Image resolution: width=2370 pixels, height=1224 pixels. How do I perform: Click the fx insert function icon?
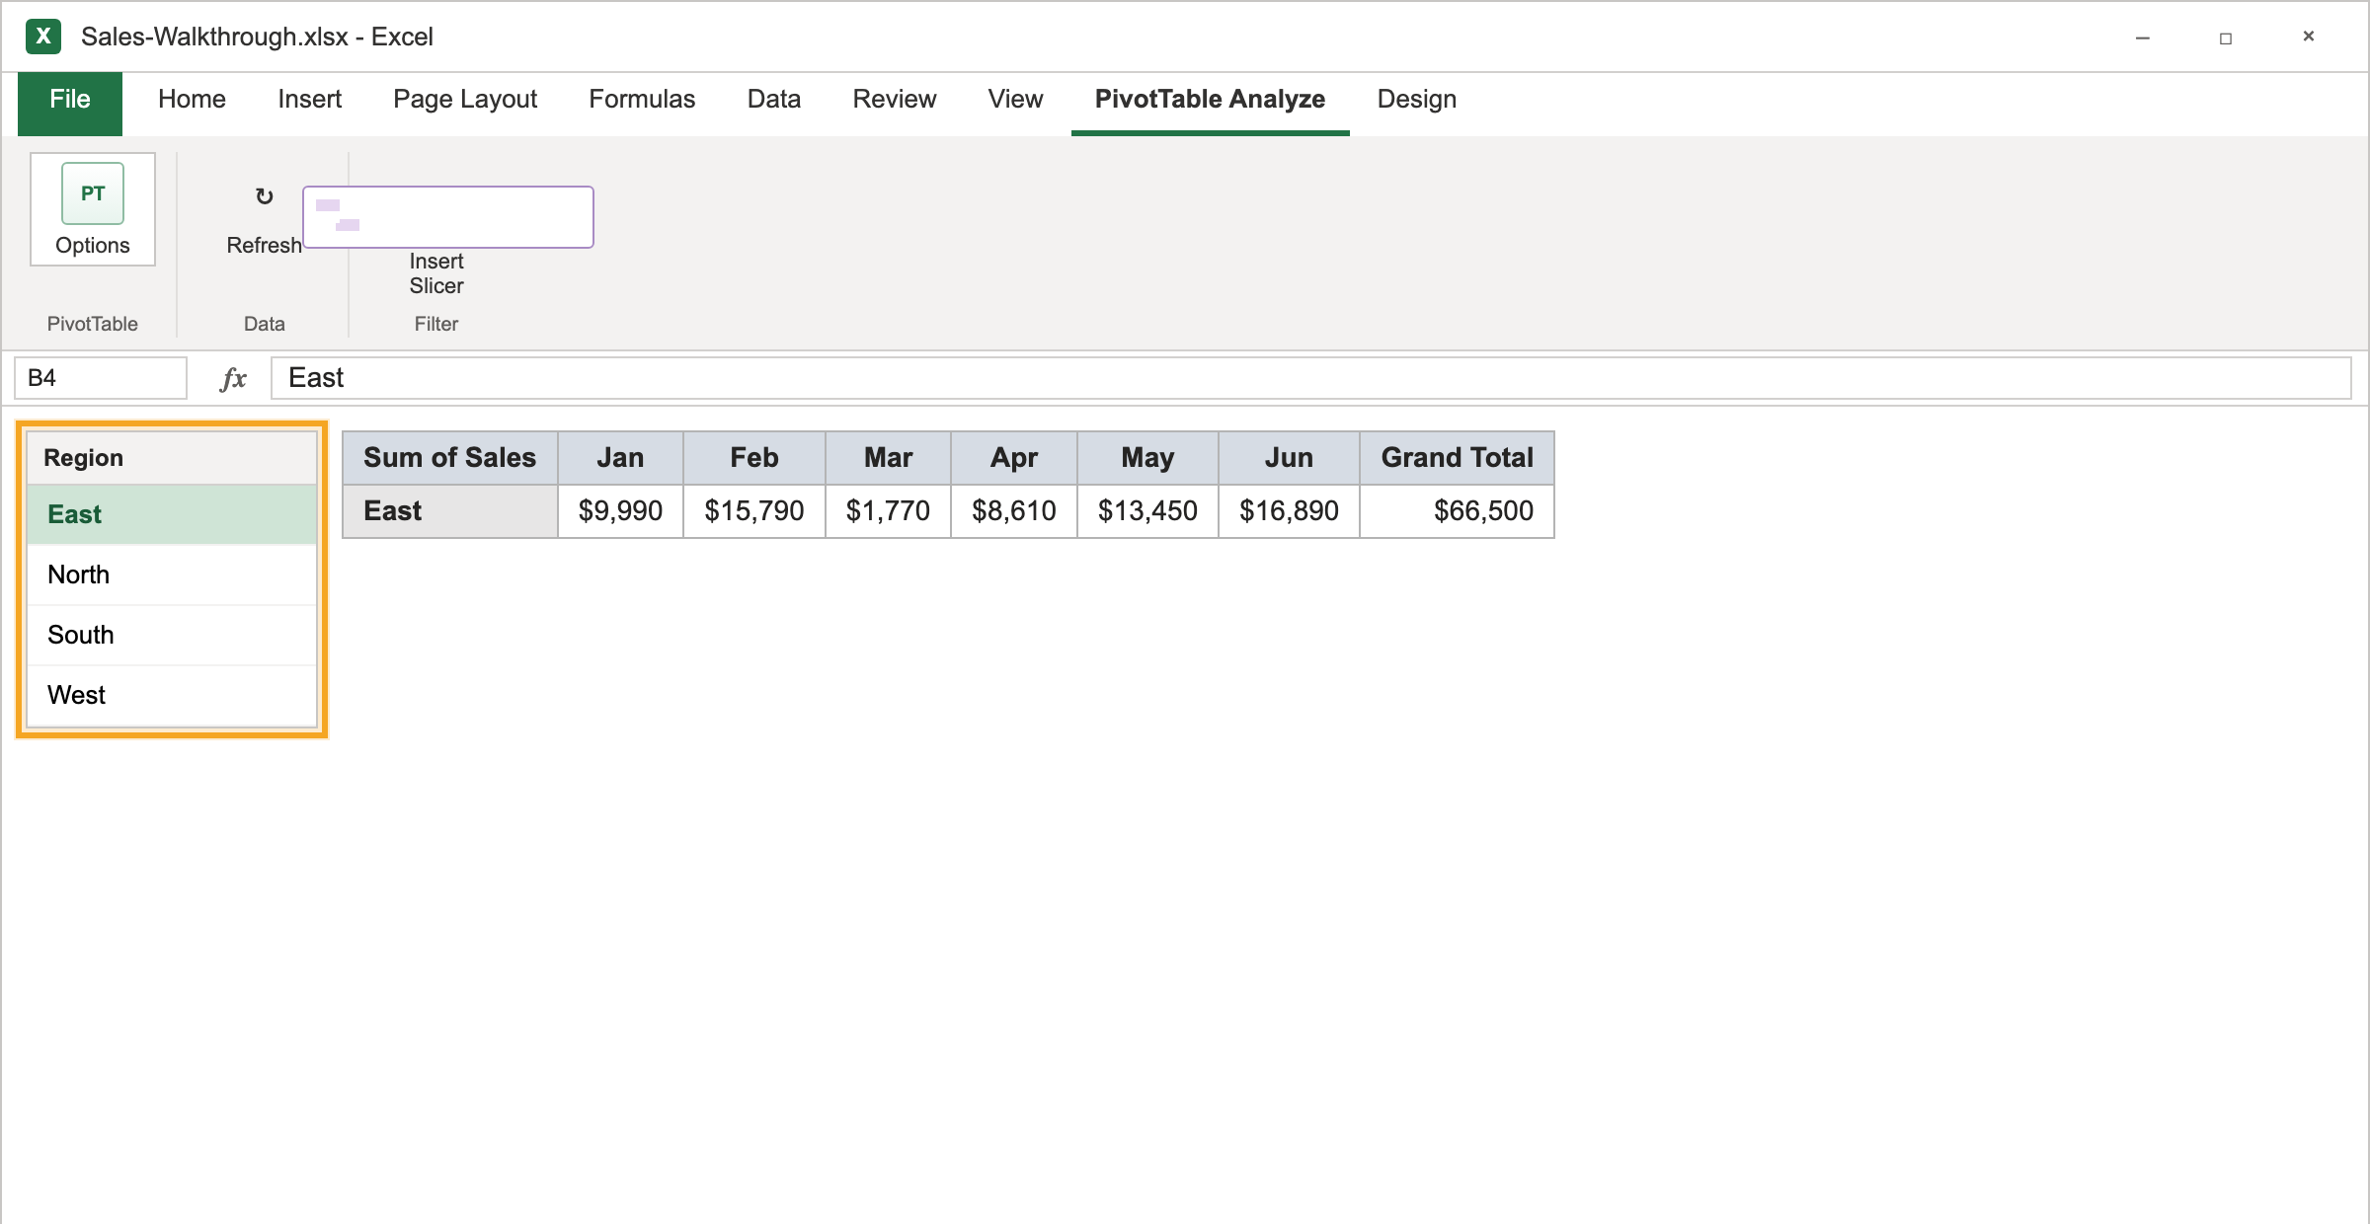coord(233,378)
